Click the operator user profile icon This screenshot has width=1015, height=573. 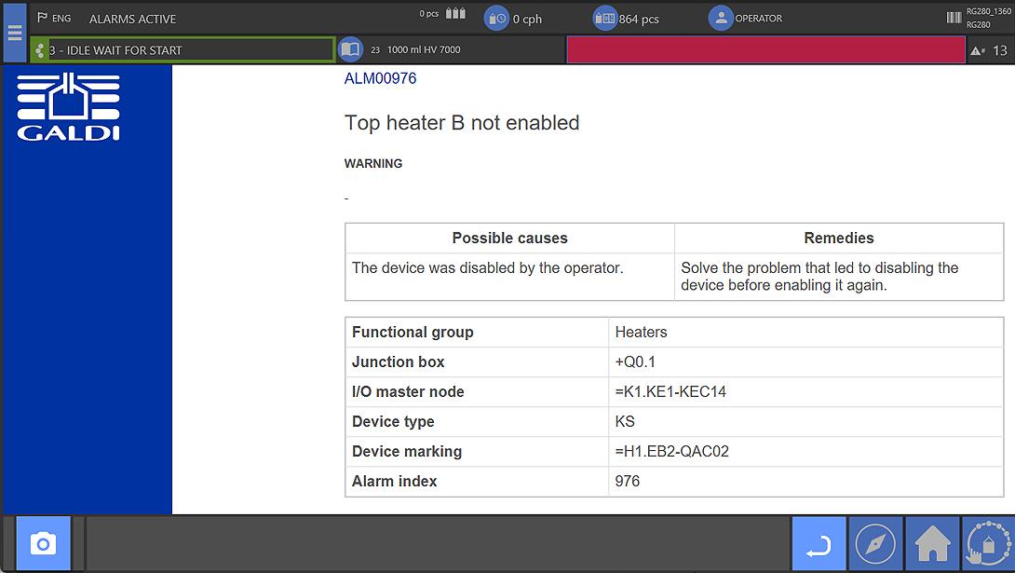(720, 19)
